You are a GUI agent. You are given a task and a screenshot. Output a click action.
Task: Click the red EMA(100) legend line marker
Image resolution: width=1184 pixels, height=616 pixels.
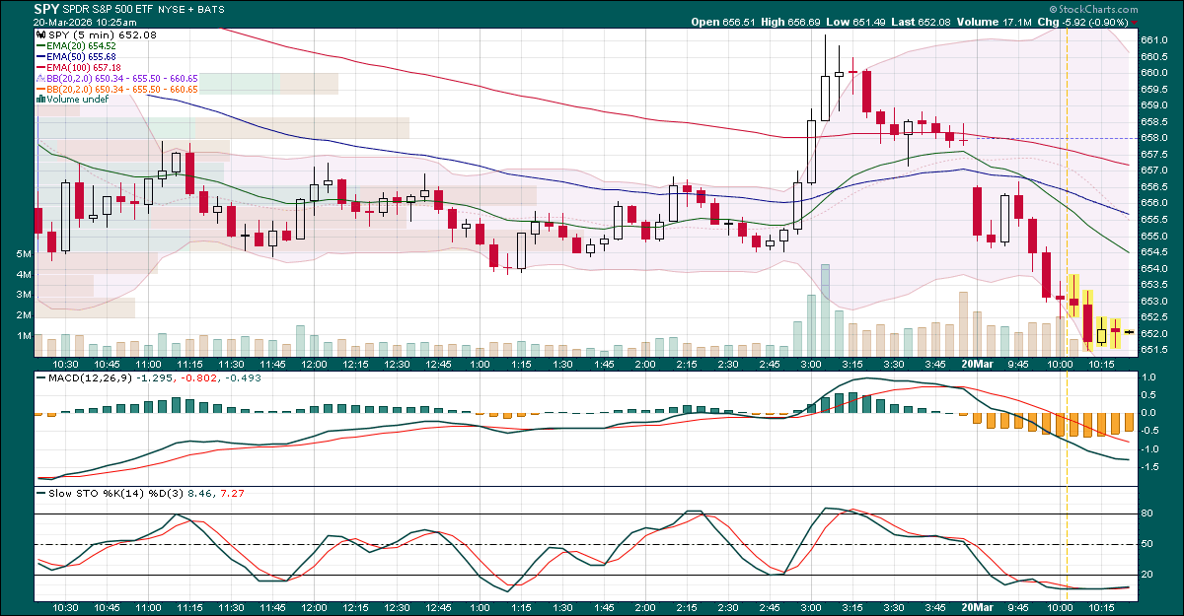point(40,68)
